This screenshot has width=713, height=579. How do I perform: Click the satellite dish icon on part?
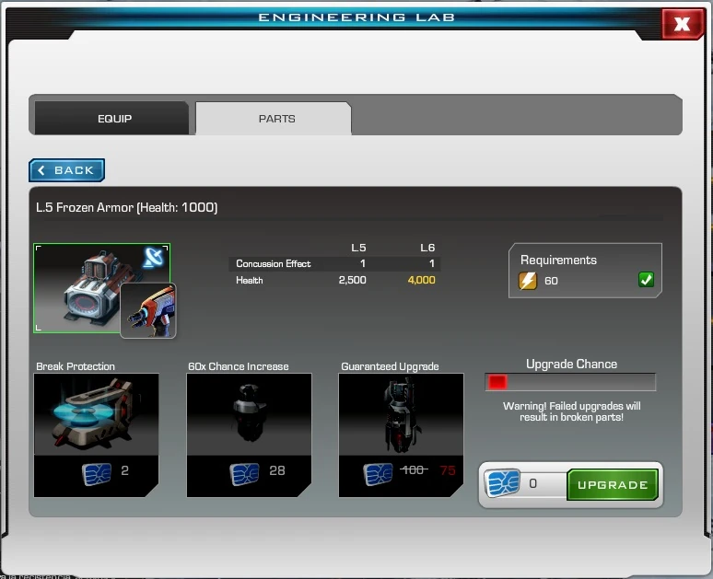pos(155,258)
